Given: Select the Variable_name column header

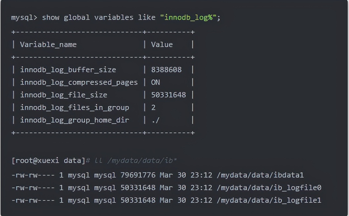Looking at the screenshot, I should click(x=48, y=45).
